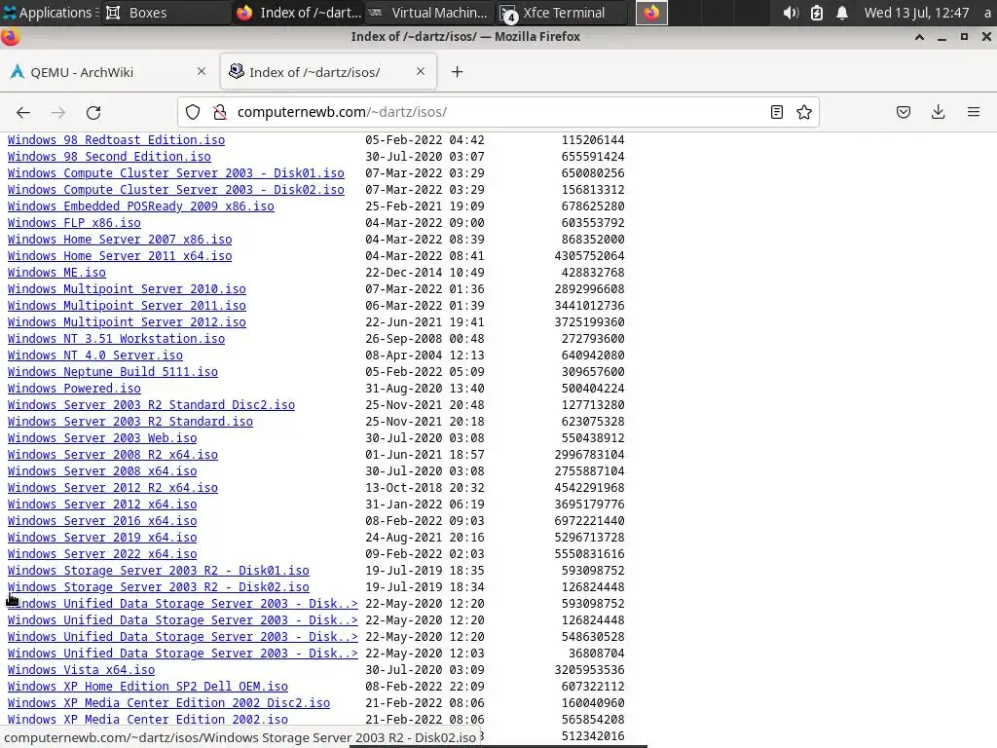Switch to the QEMU - ArchWiki tab
Image resolution: width=997 pixels, height=748 pixels.
108,72
